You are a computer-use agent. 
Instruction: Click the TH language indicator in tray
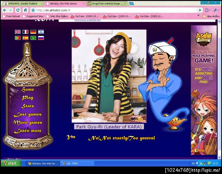tap(193, 164)
